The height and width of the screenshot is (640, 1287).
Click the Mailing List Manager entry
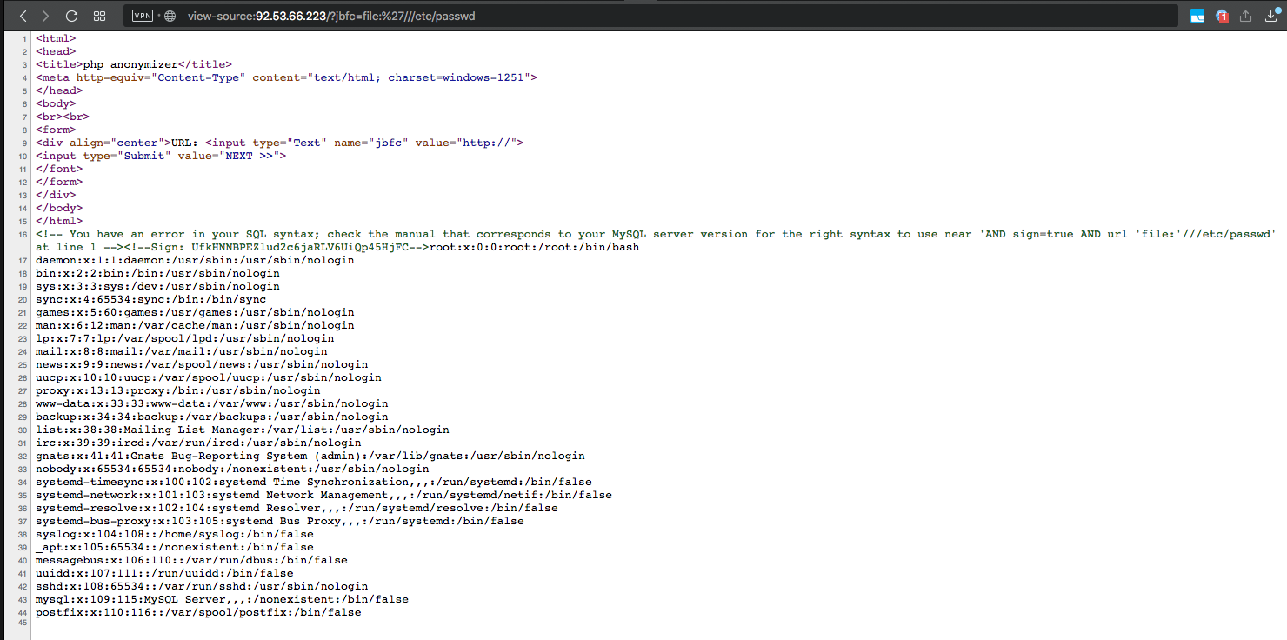243,430
